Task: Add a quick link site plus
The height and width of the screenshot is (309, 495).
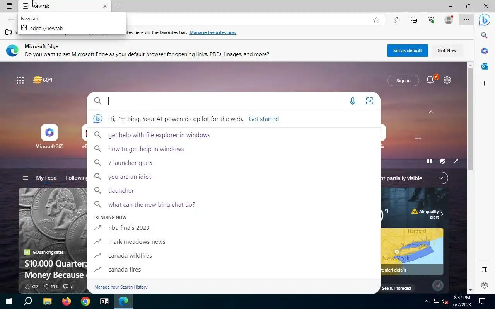Action: click(418, 138)
